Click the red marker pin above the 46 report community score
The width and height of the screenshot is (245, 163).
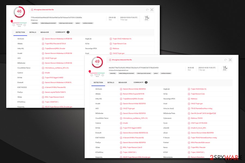tap(12, 21)
